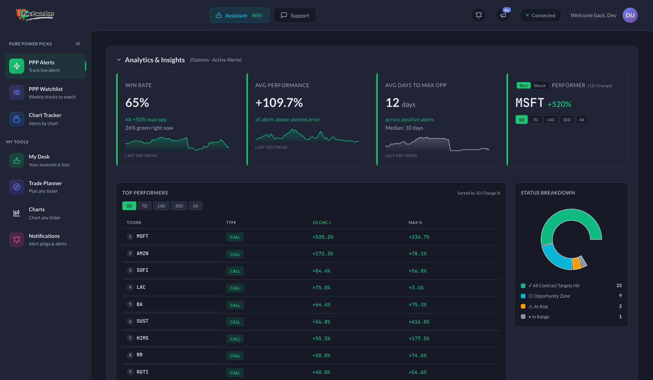Viewport: 653px width, 380px height.
Task: Toggle All Contract Targets Hit legend
Action: click(x=571, y=286)
